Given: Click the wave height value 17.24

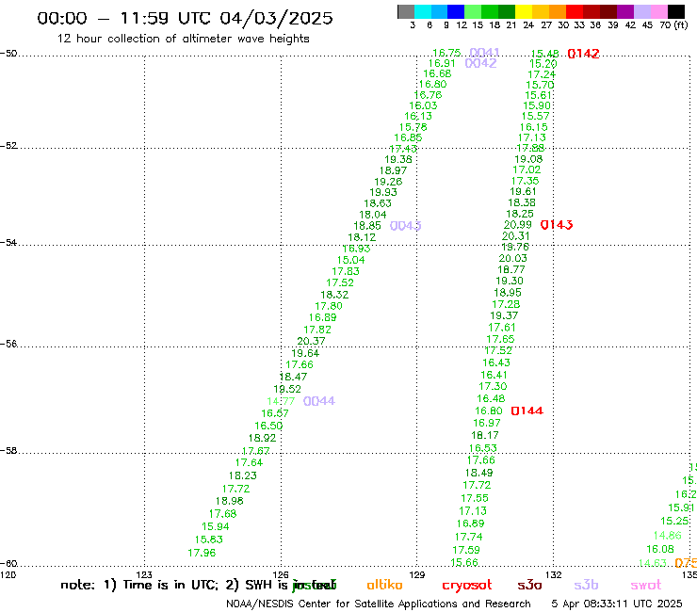Looking at the screenshot, I should tap(542, 74).
